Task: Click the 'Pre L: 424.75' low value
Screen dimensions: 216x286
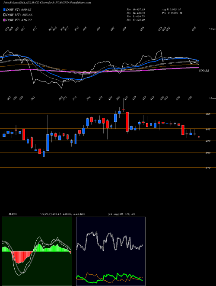Action: pos(136,16)
